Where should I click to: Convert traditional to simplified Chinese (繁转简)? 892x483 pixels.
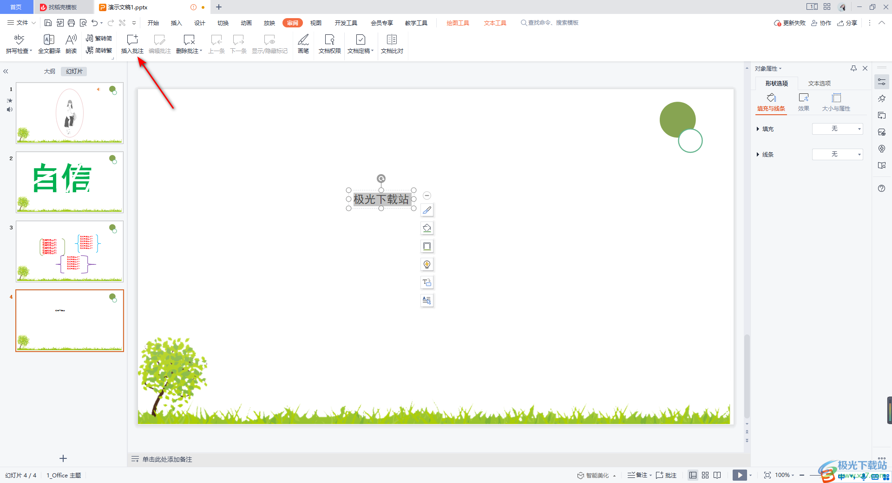[x=99, y=39]
